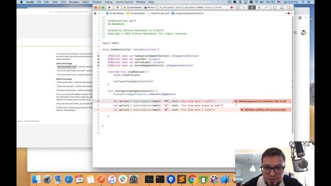Click the red error badge in activity viewer
This screenshot has width=331, height=186.
(x=232, y=7)
